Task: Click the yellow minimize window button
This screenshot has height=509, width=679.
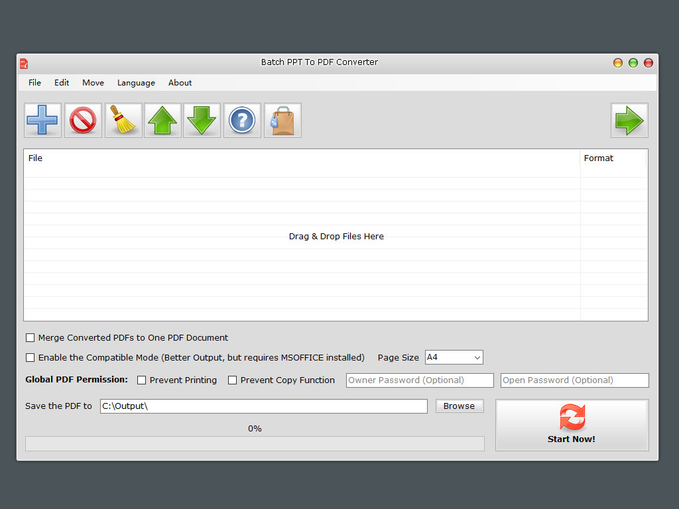Action: [618, 63]
